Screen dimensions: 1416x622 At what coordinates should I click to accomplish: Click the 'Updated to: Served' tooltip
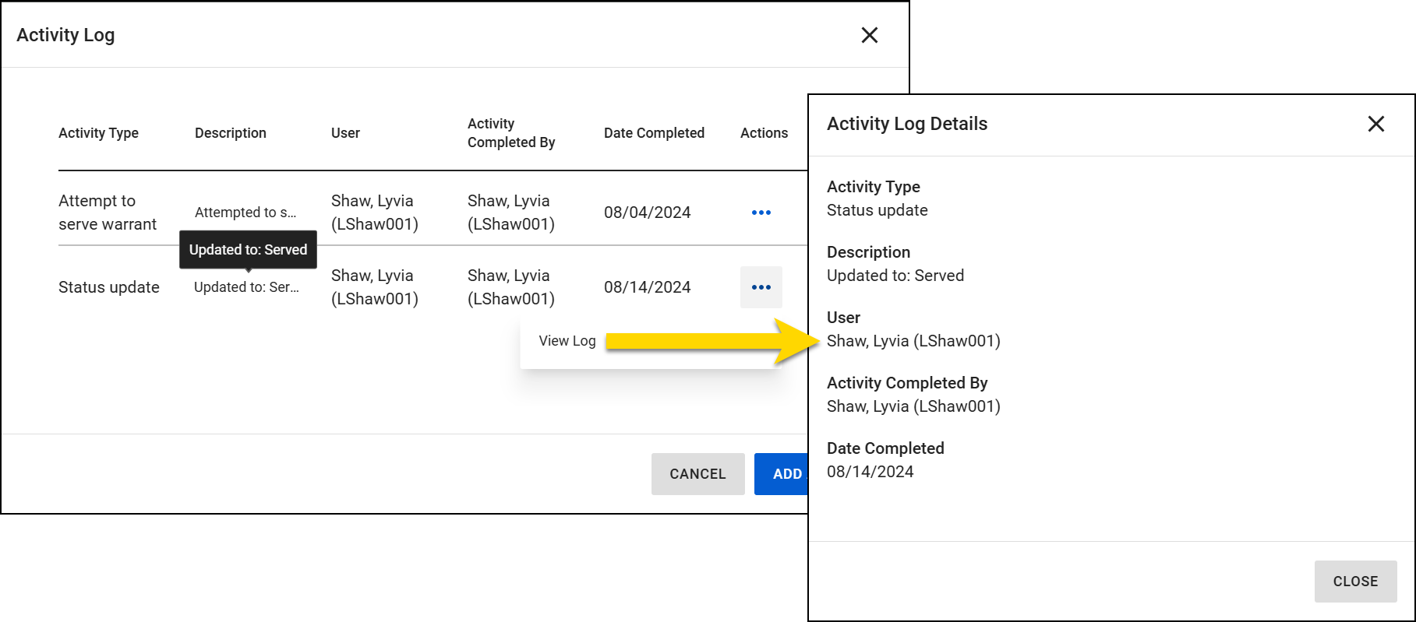(x=248, y=250)
